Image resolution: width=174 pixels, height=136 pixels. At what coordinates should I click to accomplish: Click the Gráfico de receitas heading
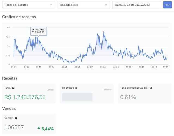[19, 17]
